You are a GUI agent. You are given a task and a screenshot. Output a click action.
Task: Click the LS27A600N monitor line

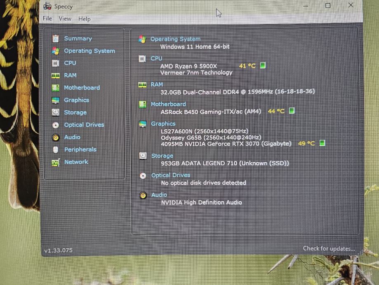[x=205, y=131]
